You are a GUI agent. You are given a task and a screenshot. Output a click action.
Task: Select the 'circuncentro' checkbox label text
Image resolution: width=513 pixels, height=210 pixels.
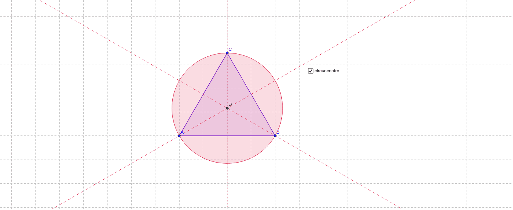pos(327,71)
